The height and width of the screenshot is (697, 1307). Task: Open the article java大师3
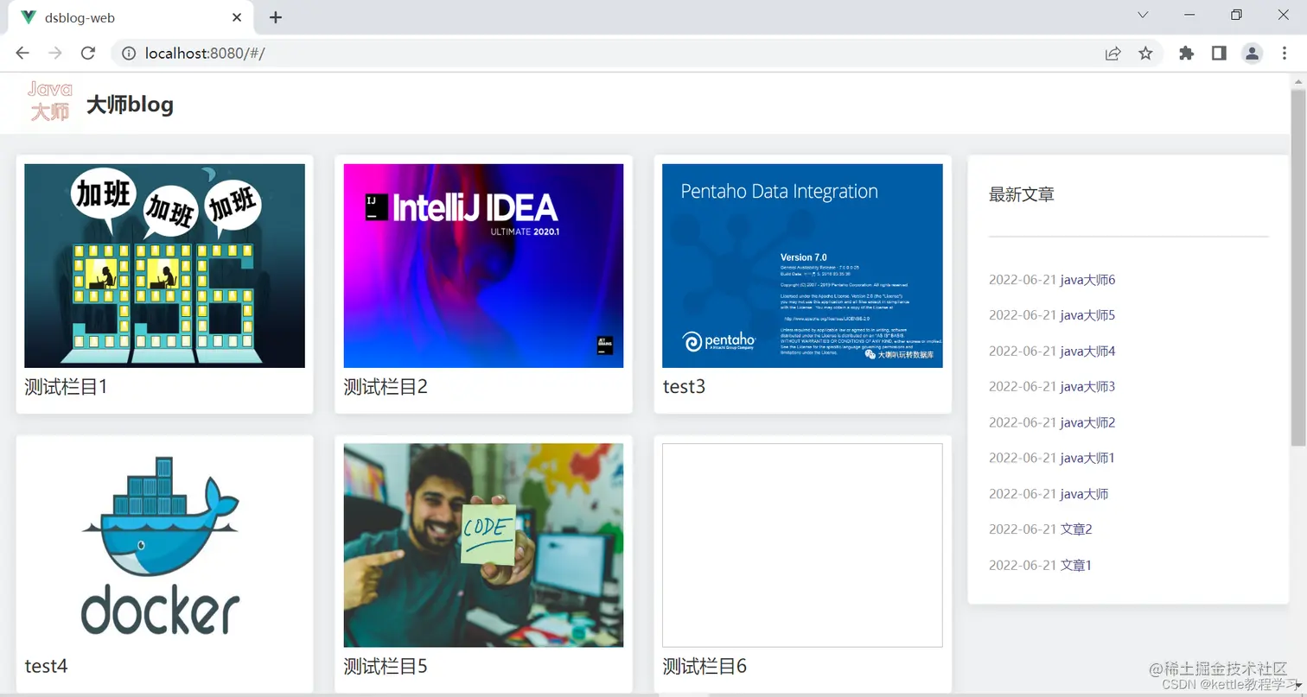[x=1087, y=387]
